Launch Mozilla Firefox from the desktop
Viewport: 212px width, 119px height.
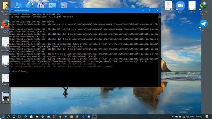(5, 26)
